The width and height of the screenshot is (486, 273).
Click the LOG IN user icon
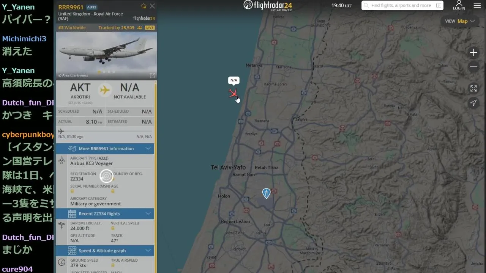tap(459, 5)
